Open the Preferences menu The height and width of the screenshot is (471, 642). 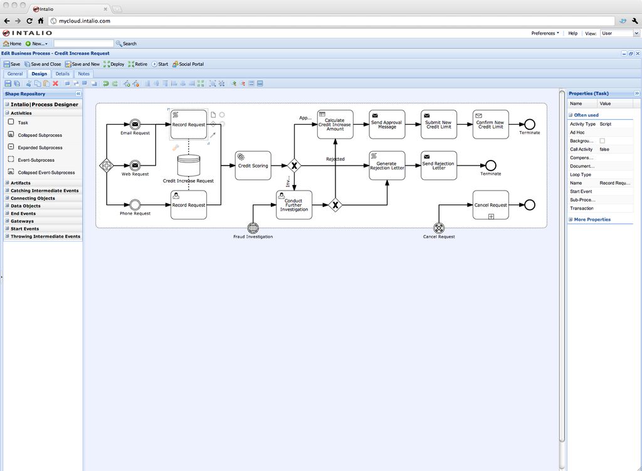click(545, 33)
